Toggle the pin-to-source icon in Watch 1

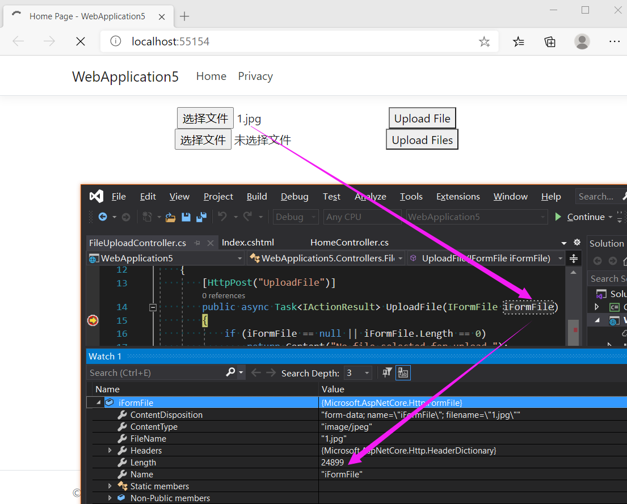[x=388, y=372]
